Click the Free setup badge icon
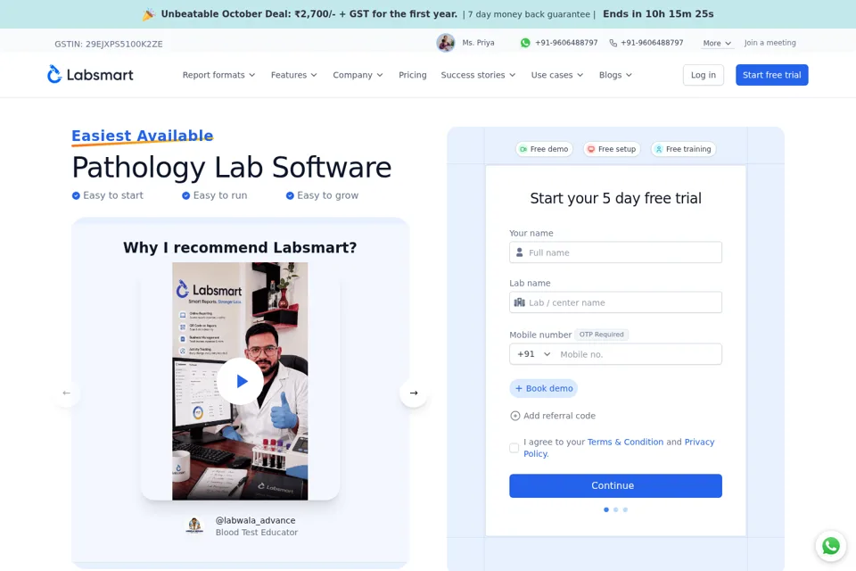Viewport: 856px width, 571px height. [590, 149]
